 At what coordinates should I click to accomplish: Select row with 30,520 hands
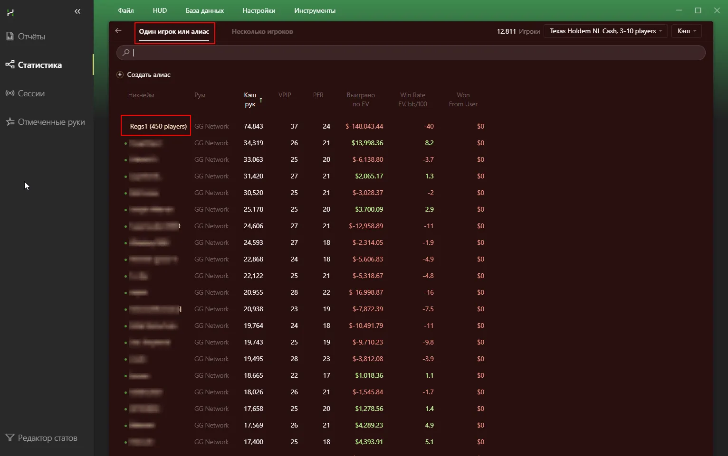click(x=304, y=193)
